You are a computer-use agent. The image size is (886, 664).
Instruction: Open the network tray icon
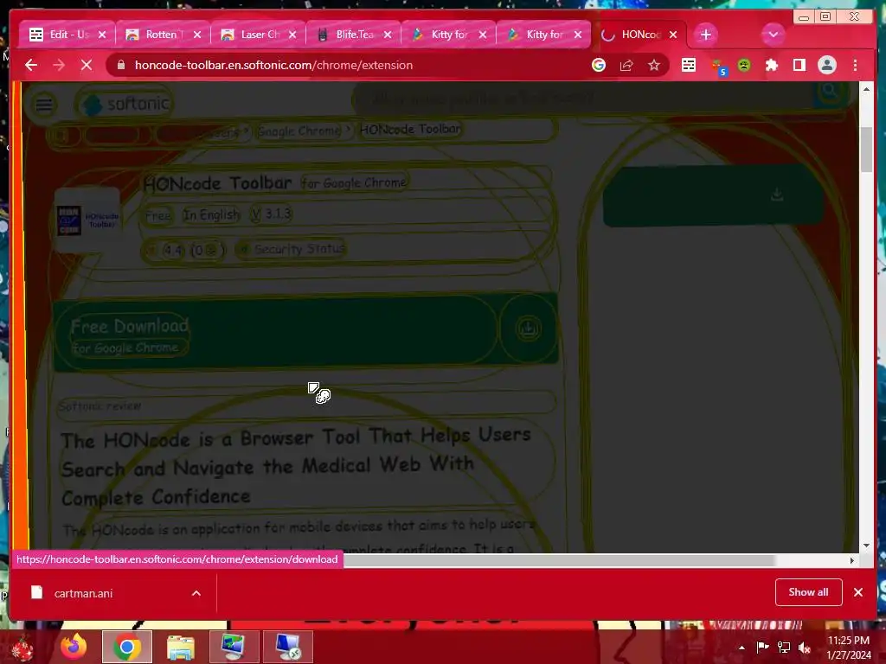(x=784, y=647)
